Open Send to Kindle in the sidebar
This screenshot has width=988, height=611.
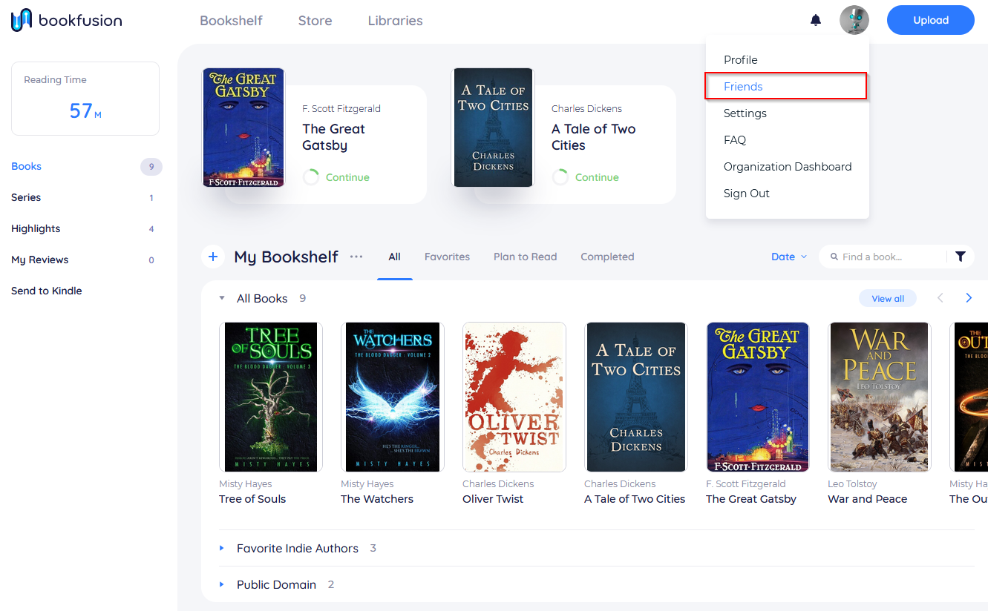tap(47, 291)
